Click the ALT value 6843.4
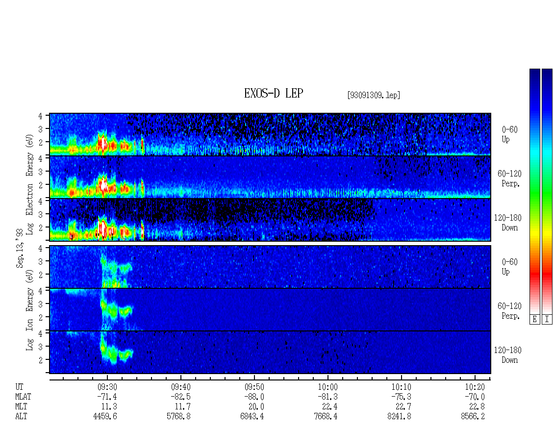554x429 pixels. (252, 417)
